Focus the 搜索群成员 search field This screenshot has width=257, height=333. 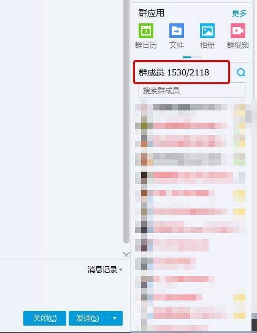click(x=192, y=91)
